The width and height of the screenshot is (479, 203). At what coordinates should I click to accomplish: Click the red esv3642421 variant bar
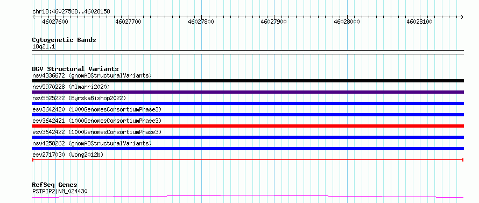[x=248, y=126]
